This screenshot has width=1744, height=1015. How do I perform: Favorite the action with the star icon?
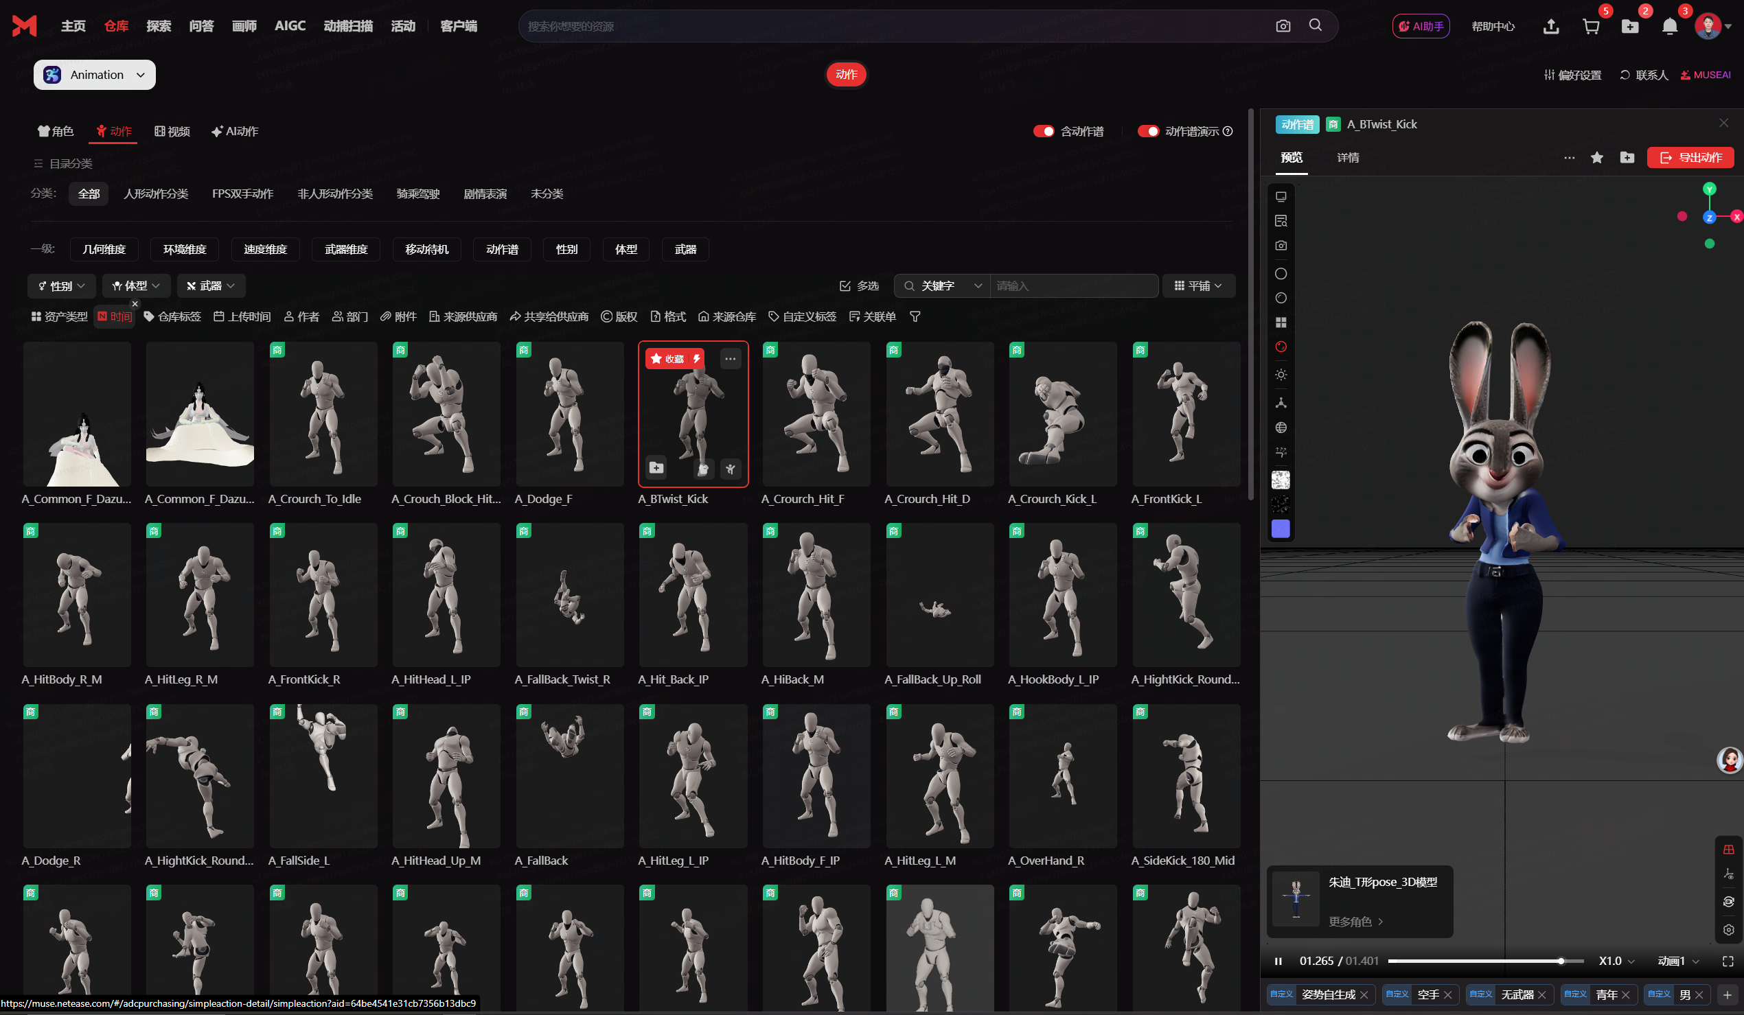(1596, 158)
